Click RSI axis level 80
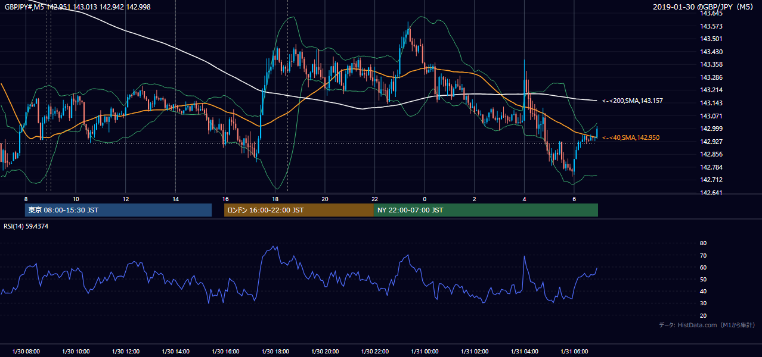The image size is (762, 357). tap(703, 243)
